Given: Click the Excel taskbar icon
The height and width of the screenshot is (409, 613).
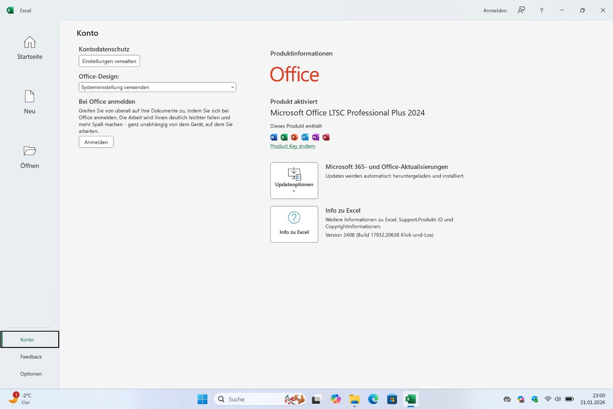Looking at the screenshot, I should point(411,399).
